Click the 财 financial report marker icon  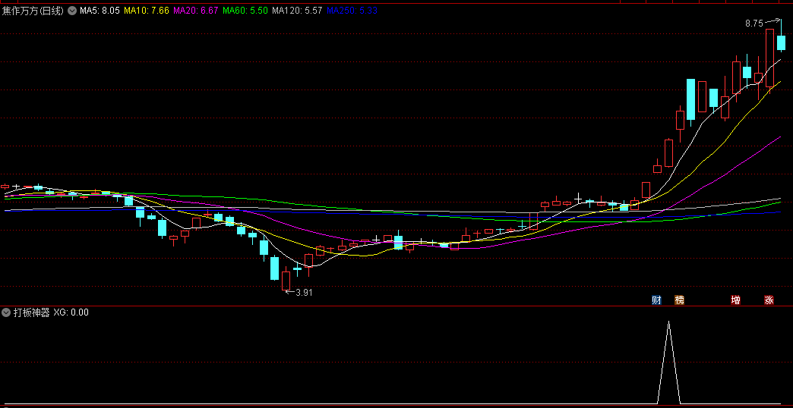pos(656,300)
